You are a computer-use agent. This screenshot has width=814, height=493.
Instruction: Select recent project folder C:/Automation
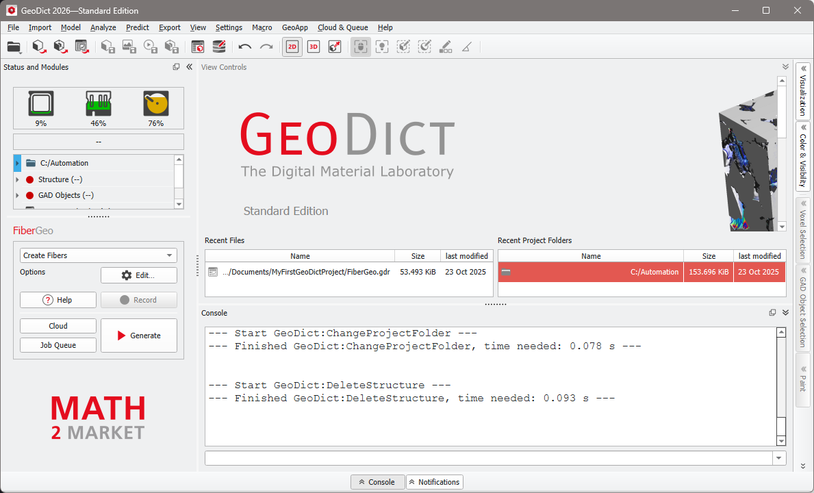coord(641,272)
